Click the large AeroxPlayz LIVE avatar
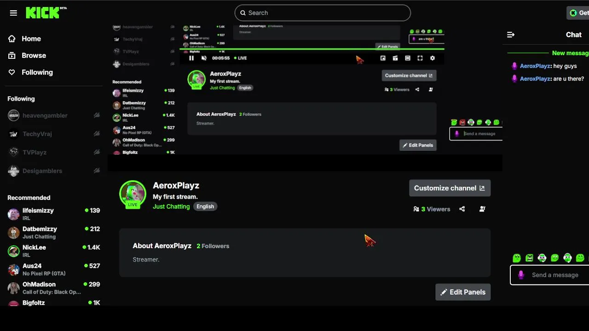Screen dimensions: 589x331 coord(133,194)
